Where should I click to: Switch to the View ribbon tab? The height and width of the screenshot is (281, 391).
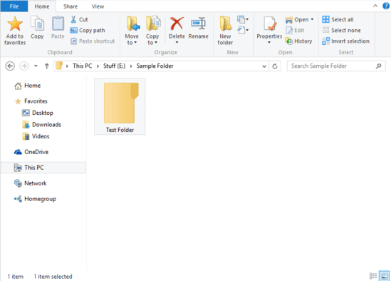coord(98,6)
